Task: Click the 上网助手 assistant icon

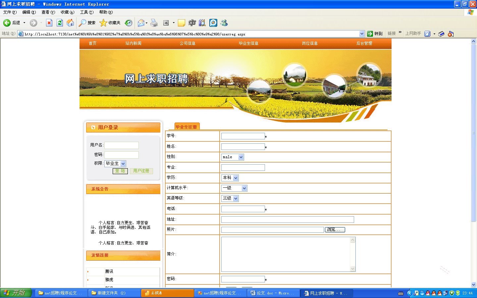Action: click(428, 33)
